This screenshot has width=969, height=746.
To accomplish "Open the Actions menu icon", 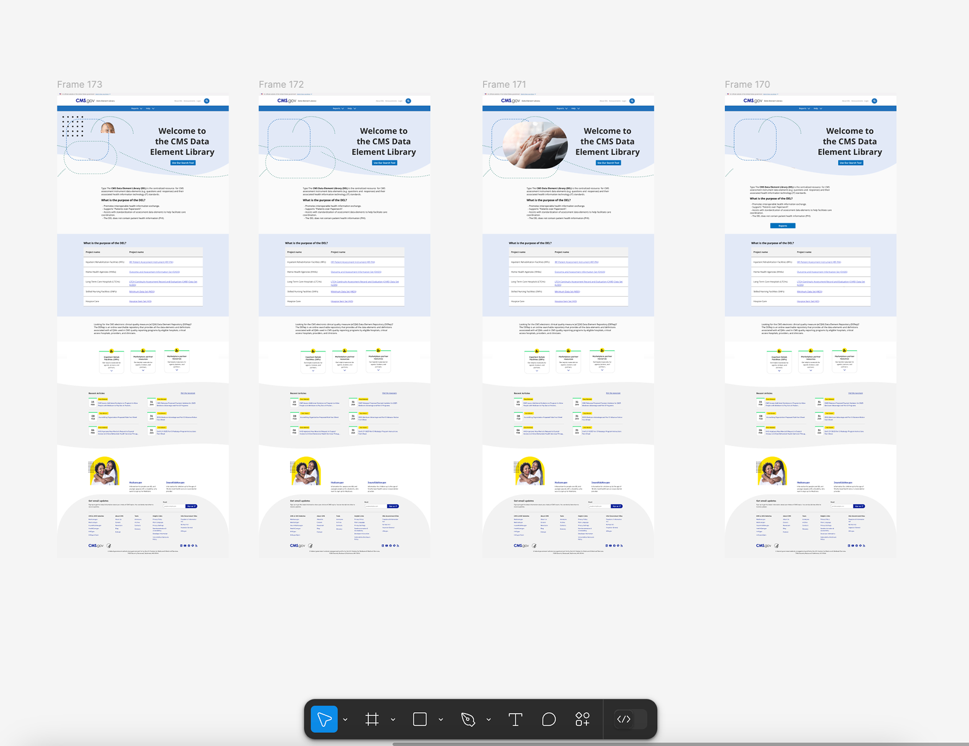I will 582,719.
